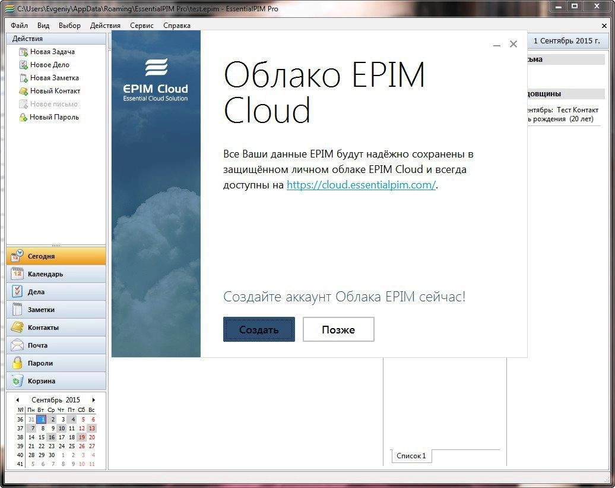Click the Новый Пароль icon
The height and width of the screenshot is (488, 615).
tap(24, 117)
